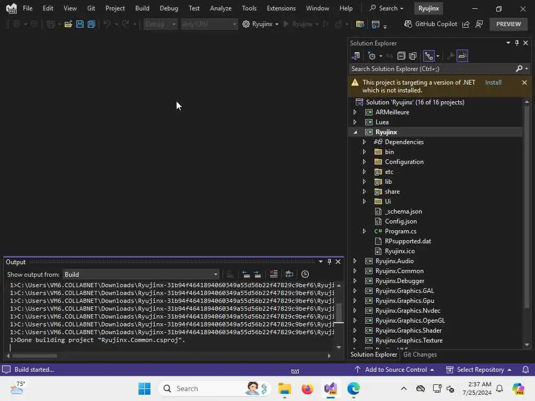Image resolution: width=535 pixels, height=401 pixels.
Task: Open the Ryujinx startup project dropdown arrow
Action: [277, 24]
